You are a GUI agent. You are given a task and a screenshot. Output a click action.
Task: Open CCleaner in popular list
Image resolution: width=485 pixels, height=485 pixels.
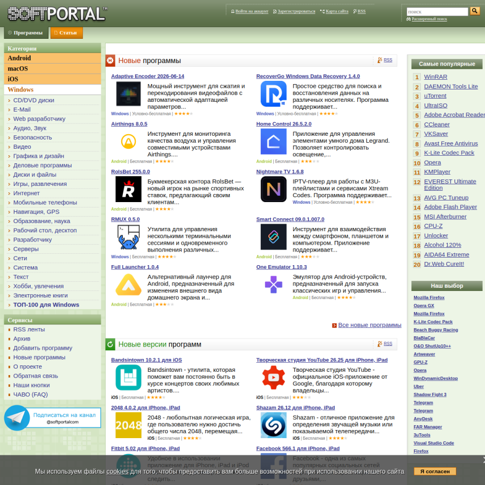click(x=436, y=124)
